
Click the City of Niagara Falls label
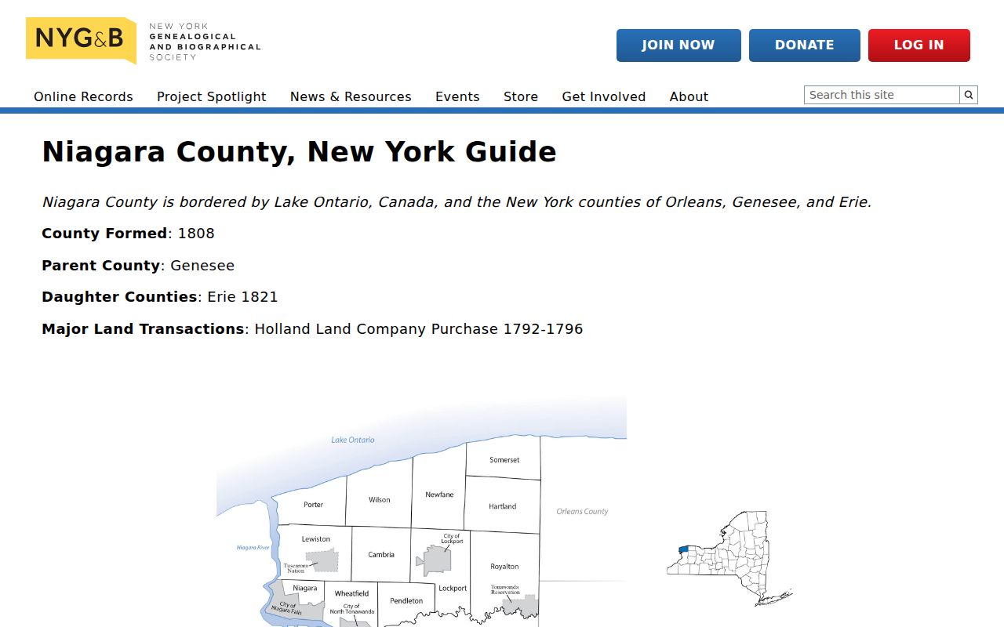pos(288,607)
